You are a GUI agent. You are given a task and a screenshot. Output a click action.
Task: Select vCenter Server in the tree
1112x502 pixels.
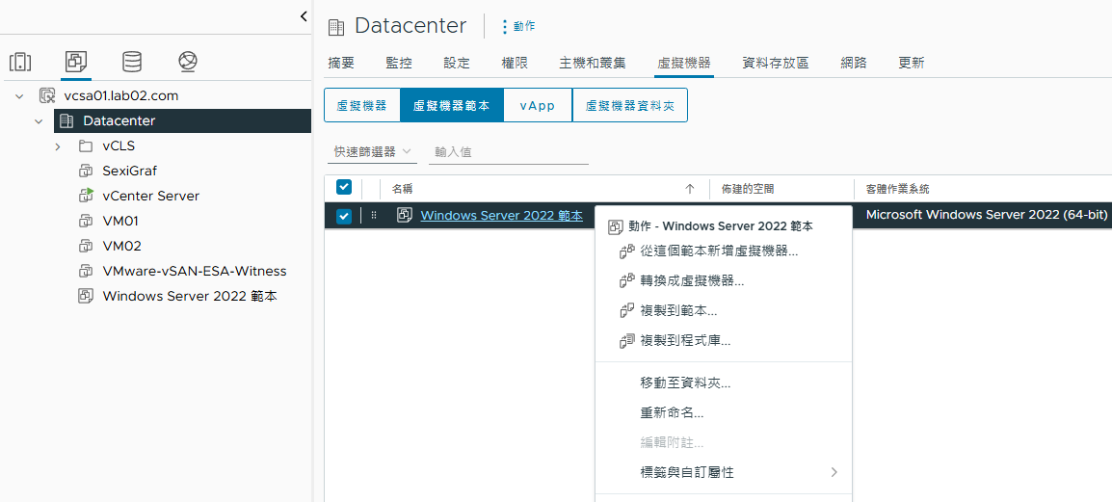(x=151, y=196)
